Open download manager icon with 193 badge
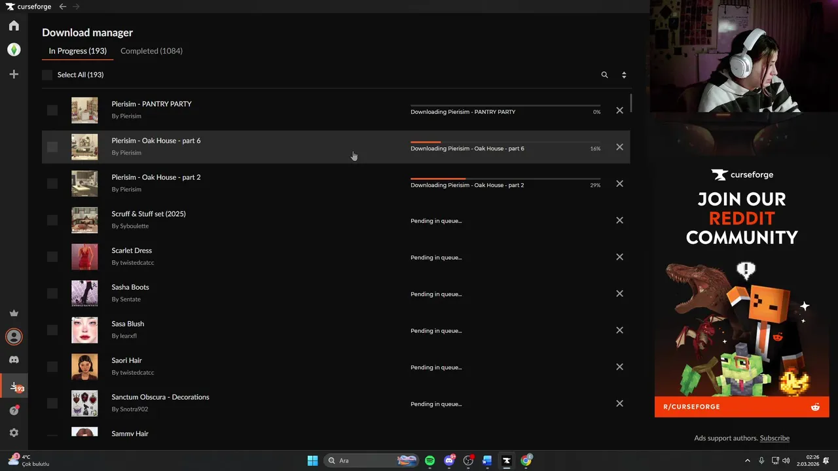Viewport: 838px width, 471px height. click(14, 387)
